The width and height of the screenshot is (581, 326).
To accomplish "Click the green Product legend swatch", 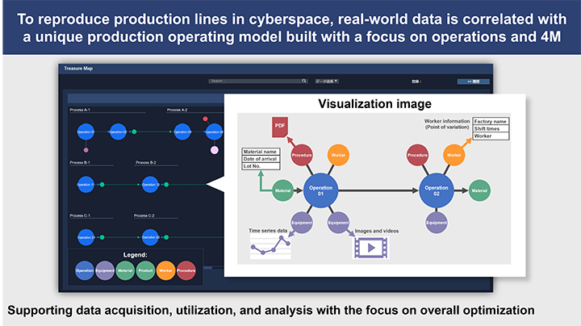I will [x=145, y=270].
